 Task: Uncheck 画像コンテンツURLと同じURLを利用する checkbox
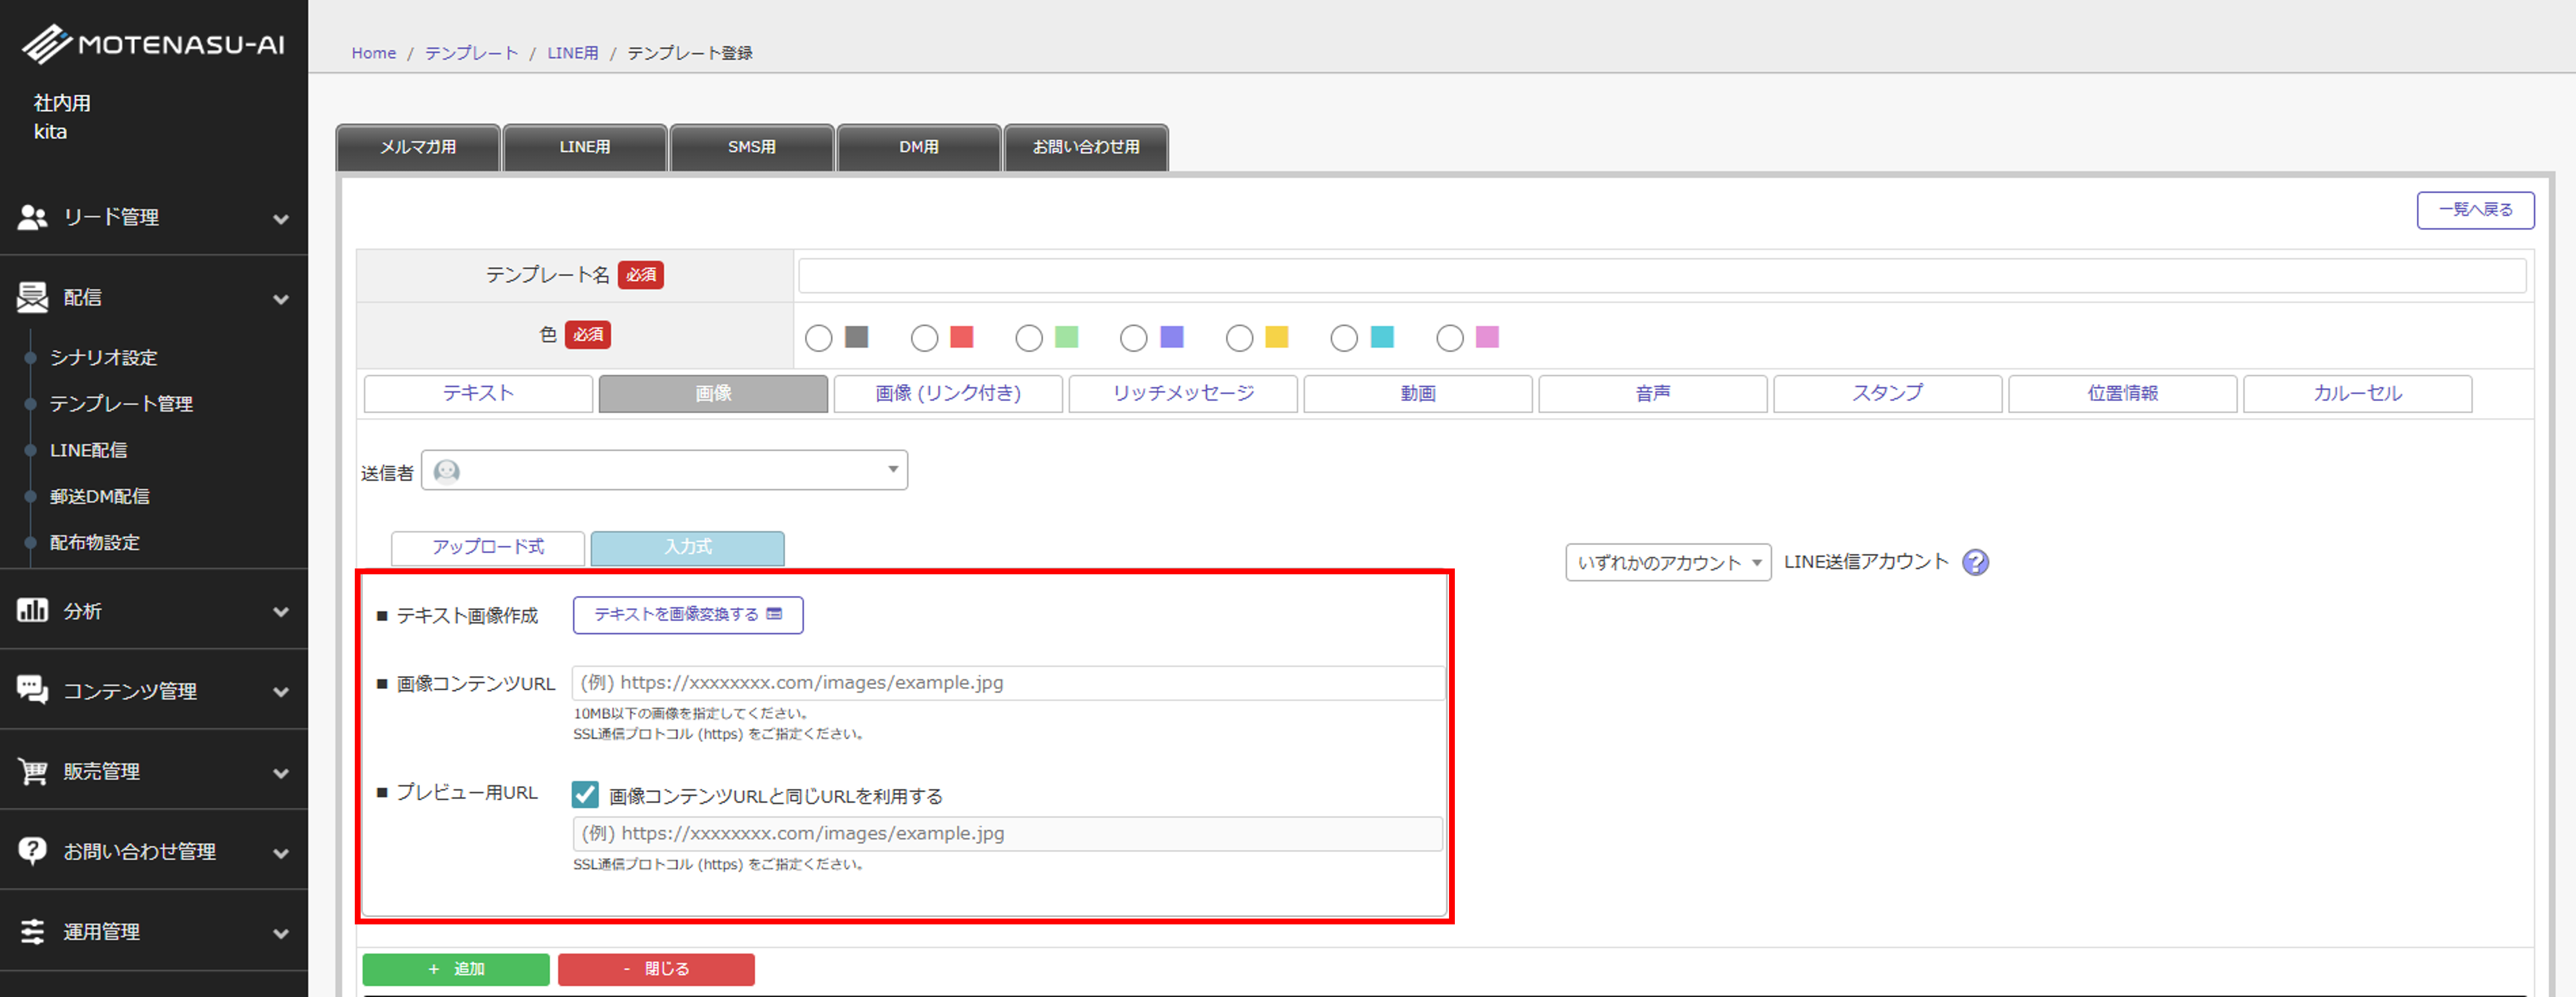(x=585, y=795)
